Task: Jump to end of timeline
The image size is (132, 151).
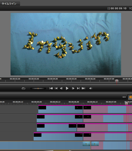Action: [83, 89]
